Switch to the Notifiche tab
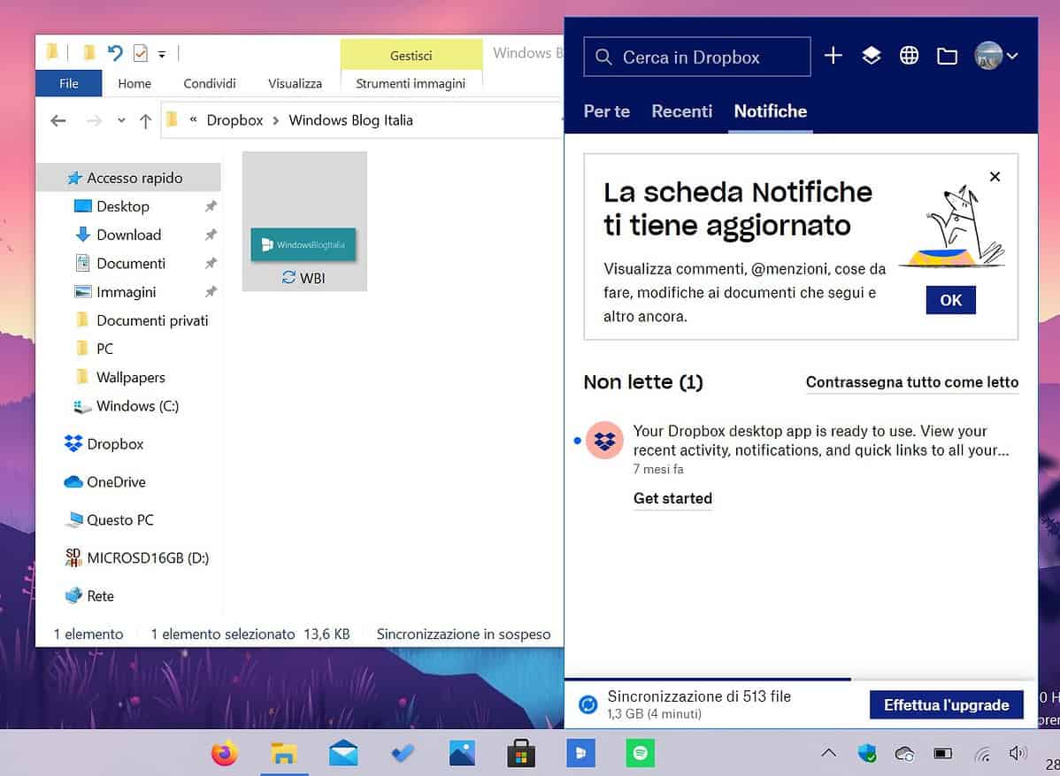Image resolution: width=1060 pixels, height=776 pixels. pos(770,111)
